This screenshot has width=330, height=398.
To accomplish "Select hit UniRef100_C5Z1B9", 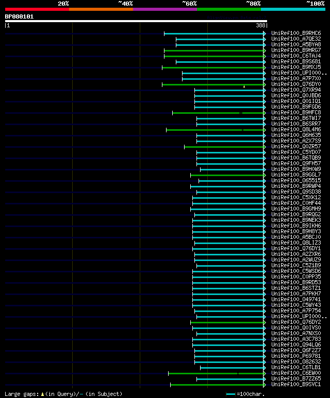I will [296, 266].
